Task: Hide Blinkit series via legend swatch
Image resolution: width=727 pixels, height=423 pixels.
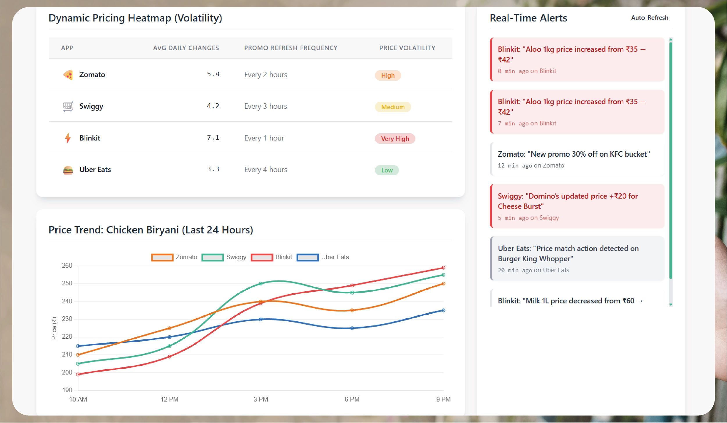Action: point(262,258)
